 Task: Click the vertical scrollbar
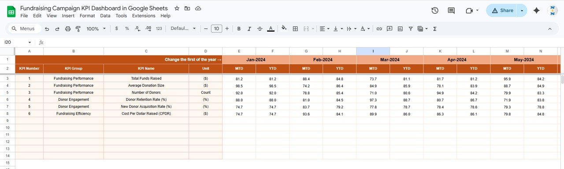click(x=562, y=79)
